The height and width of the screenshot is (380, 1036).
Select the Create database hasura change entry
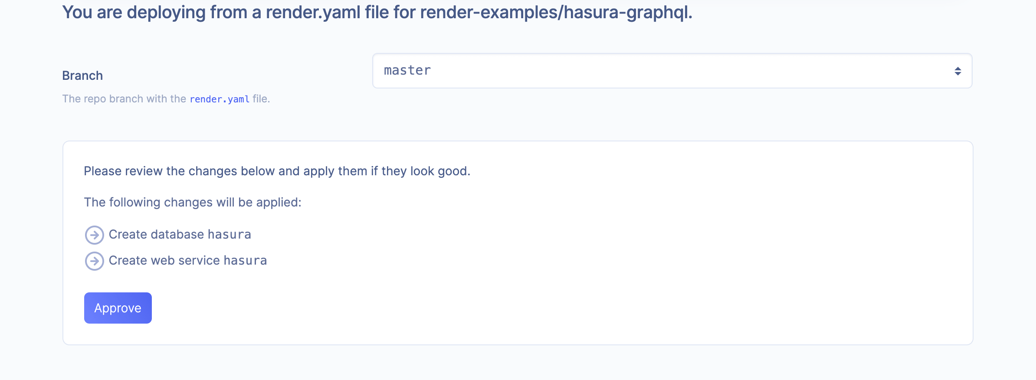point(180,234)
